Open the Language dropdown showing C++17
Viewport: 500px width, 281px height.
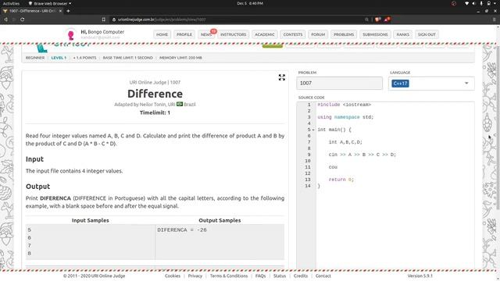(x=431, y=84)
